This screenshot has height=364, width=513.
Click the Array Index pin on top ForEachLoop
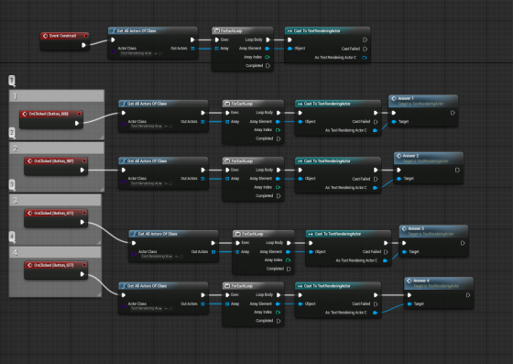coord(267,57)
